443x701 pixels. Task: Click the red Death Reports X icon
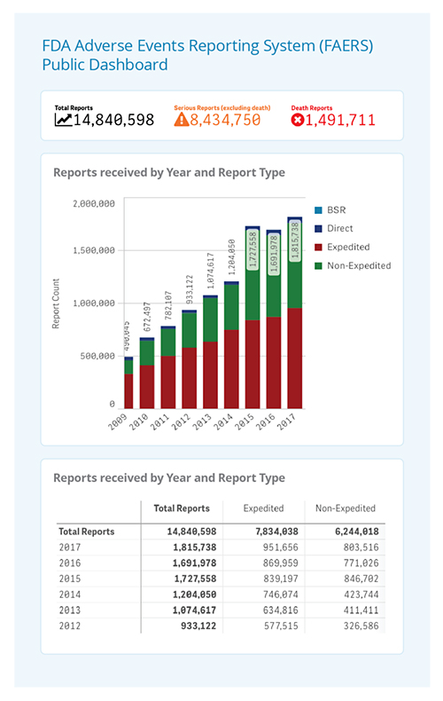[297, 120]
